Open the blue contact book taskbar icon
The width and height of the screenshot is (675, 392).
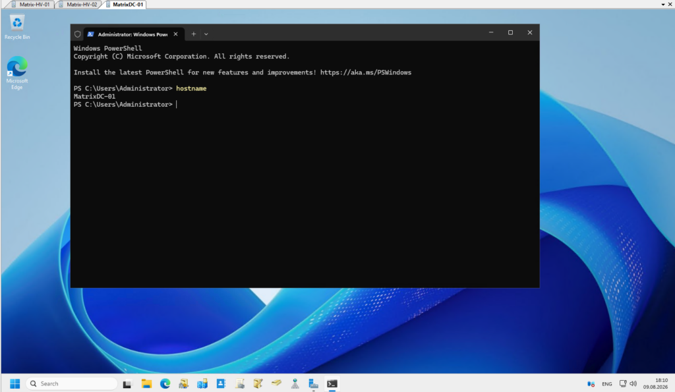pos(221,384)
